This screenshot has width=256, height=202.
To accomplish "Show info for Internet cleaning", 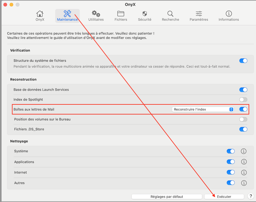I will pyautogui.click(x=244, y=172).
